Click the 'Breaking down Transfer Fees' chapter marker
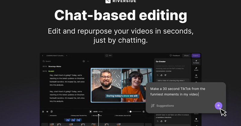The image size is (241, 126). click(x=79, y=115)
